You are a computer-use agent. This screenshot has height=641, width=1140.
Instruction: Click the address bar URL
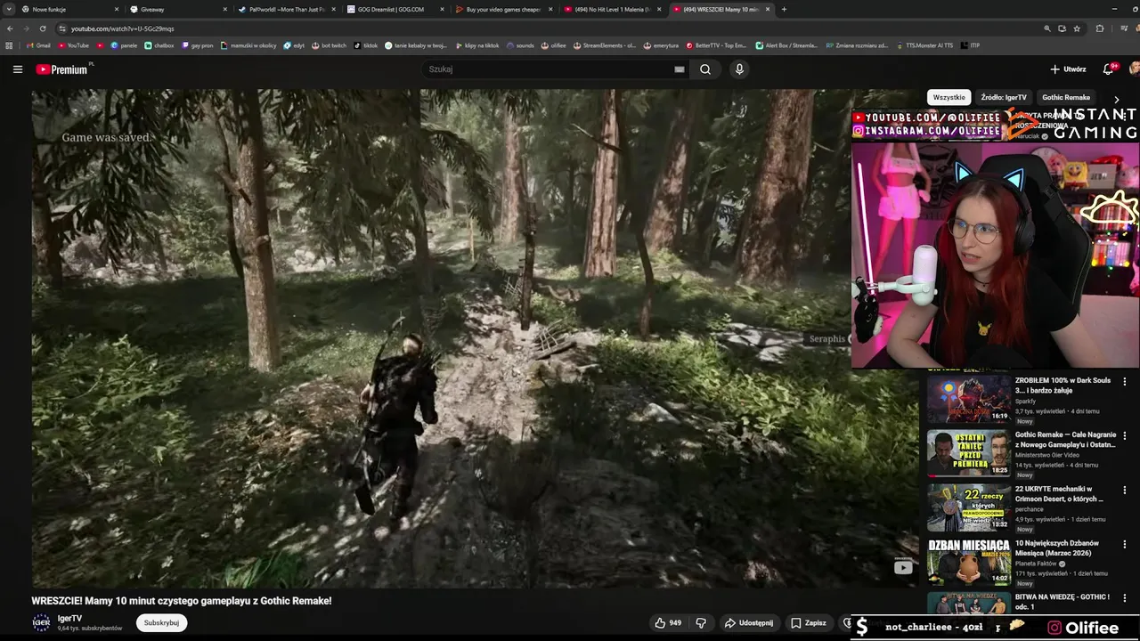pos(123,28)
